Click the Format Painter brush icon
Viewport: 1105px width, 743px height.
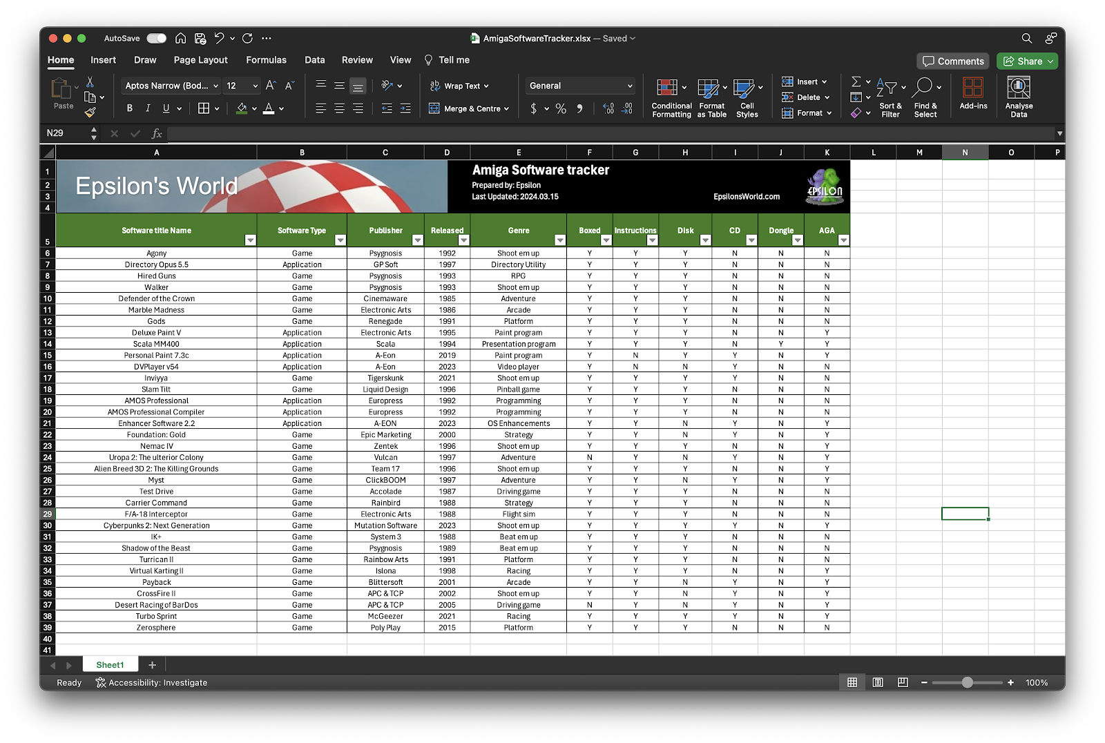click(90, 112)
